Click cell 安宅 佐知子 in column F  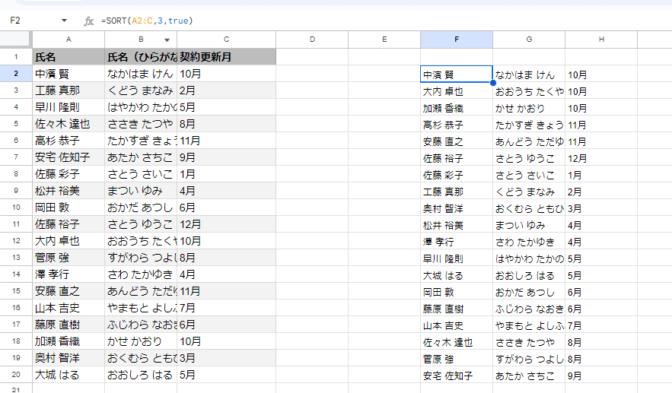pos(457,376)
